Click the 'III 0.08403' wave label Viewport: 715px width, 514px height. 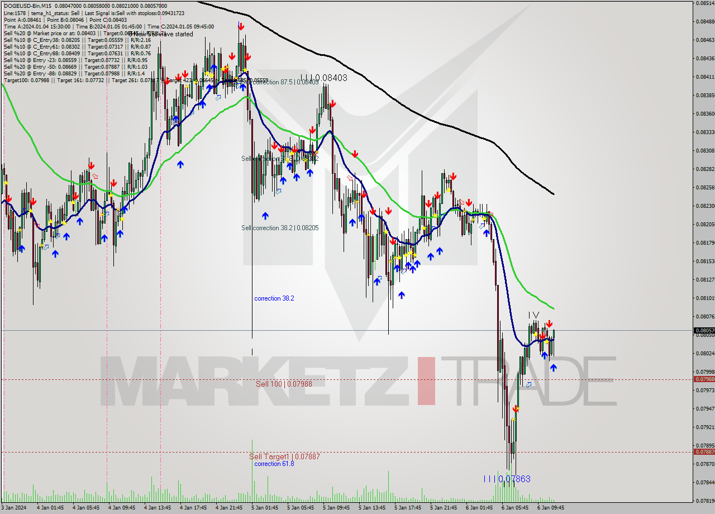pos(324,78)
